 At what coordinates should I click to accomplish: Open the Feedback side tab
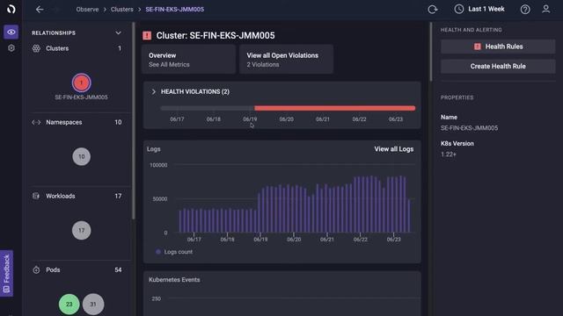[x=6, y=273]
